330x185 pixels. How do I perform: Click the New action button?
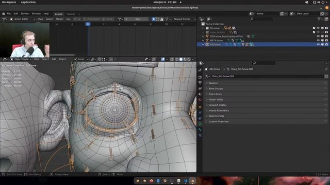point(136,19)
